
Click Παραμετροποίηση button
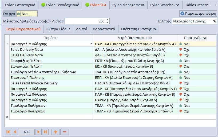click(198, 14)
